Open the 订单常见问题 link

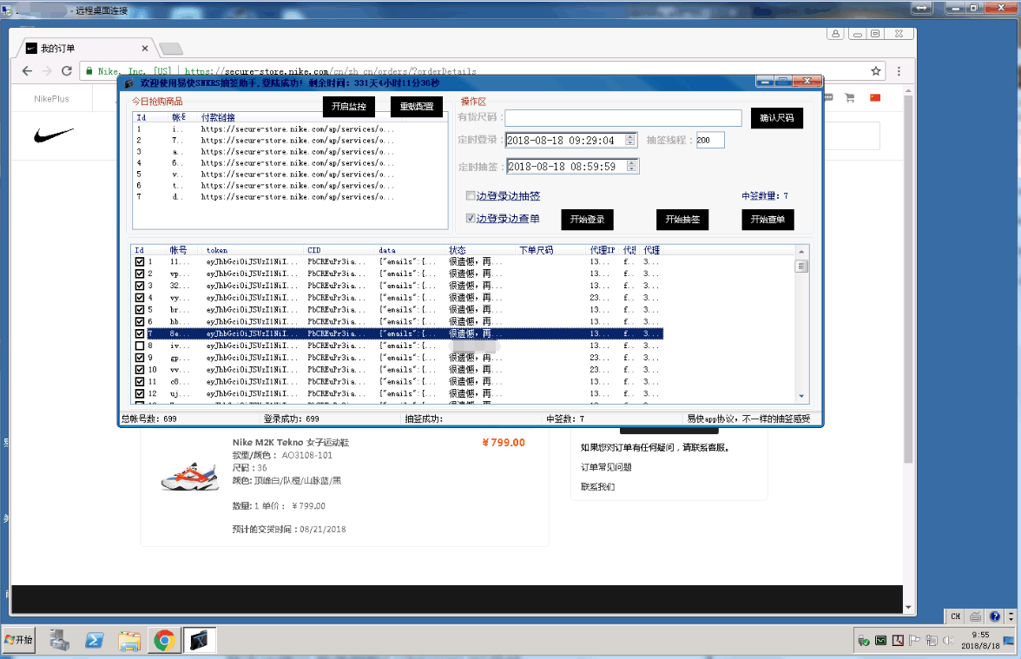tap(606, 467)
